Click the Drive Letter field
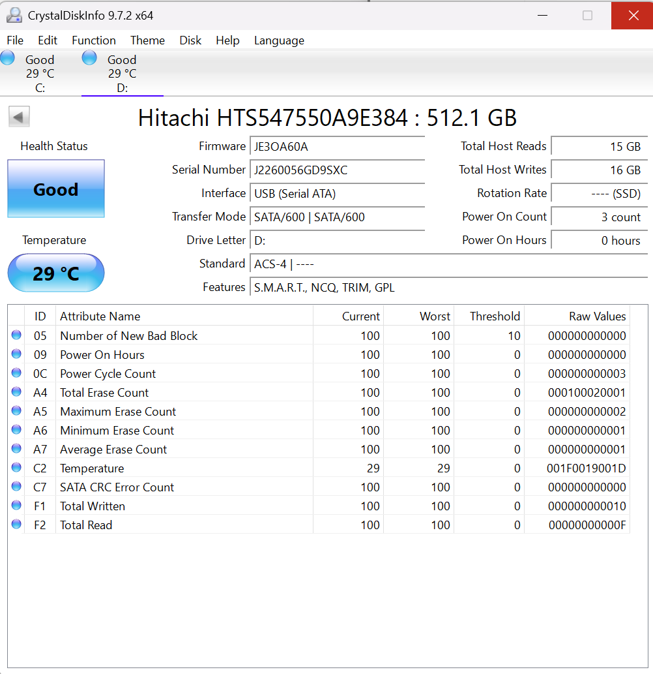The image size is (653, 674). pos(337,240)
